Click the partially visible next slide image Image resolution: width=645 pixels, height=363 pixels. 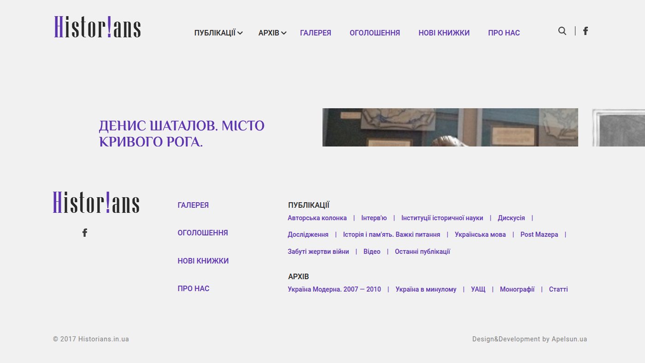point(618,127)
